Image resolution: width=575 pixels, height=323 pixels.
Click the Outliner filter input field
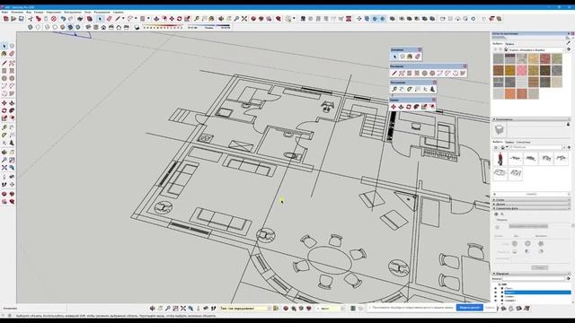(x=534, y=279)
